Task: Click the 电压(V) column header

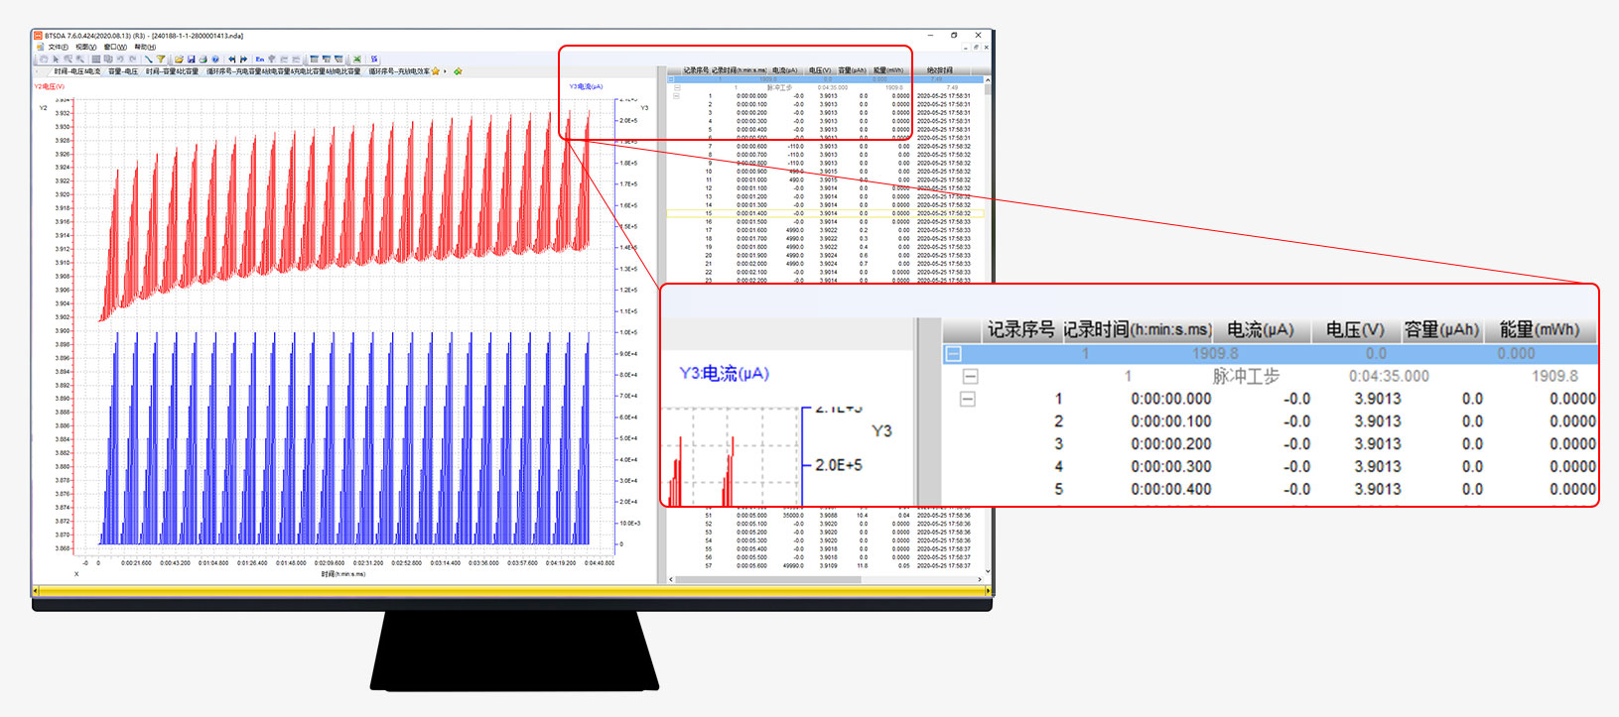Action: [820, 70]
